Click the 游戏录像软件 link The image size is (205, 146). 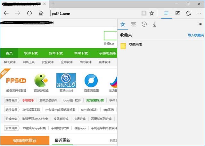tap(48, 100)
